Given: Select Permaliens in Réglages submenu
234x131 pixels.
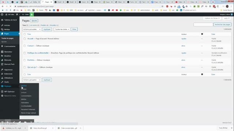Looking at the screenshot, I should pyautogui.click(x=25, y=103).
